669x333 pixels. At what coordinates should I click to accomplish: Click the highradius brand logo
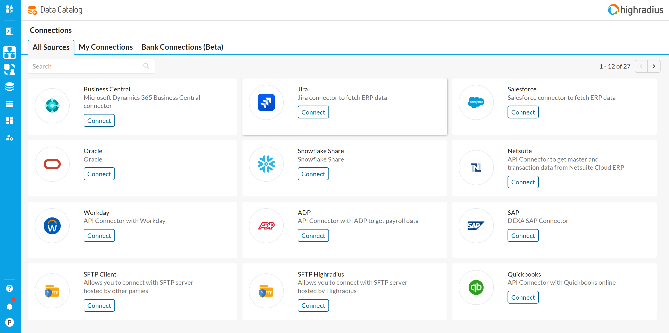pos(635,10)
